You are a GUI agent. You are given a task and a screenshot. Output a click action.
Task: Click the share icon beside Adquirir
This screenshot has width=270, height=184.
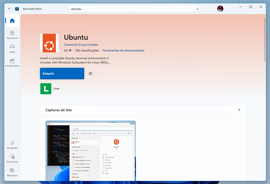pos(91,73)
